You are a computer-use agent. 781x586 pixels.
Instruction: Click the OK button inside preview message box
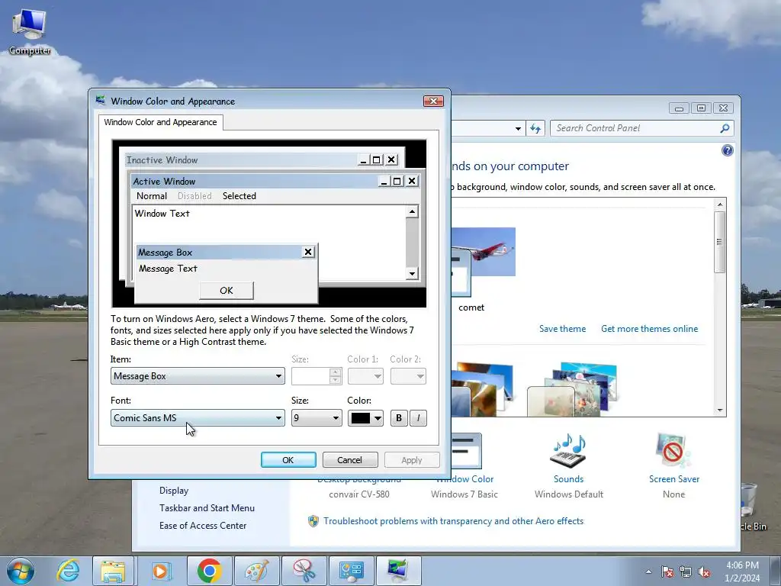click(x=227, y=291)
